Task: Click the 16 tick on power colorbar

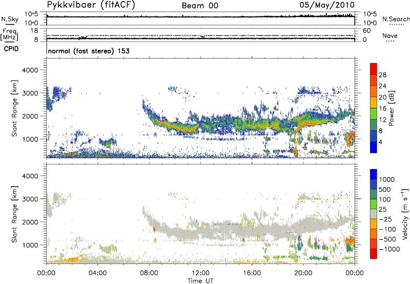Action: [382, 109]
